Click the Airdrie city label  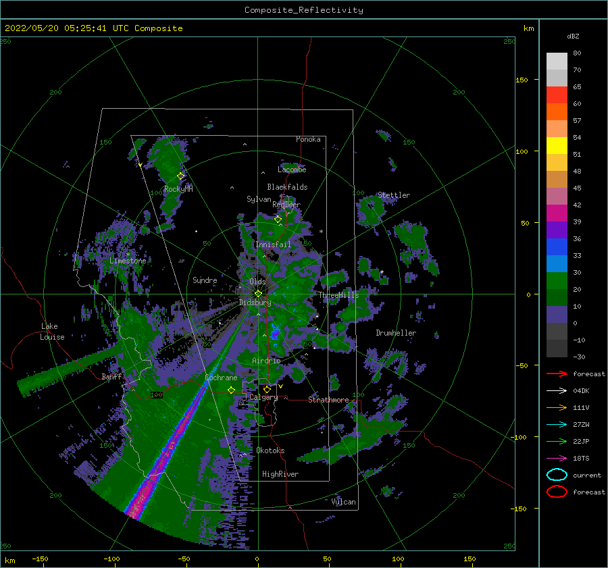266,361
